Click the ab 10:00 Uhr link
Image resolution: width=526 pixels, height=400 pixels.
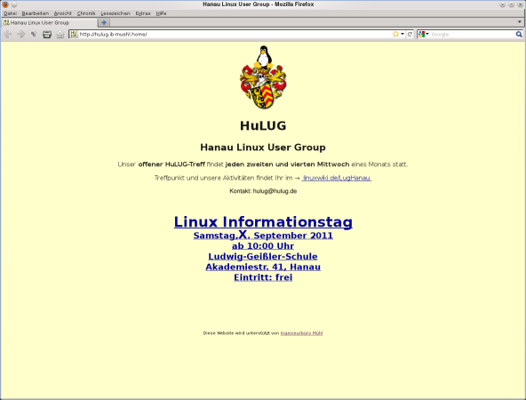pos(263,246)
